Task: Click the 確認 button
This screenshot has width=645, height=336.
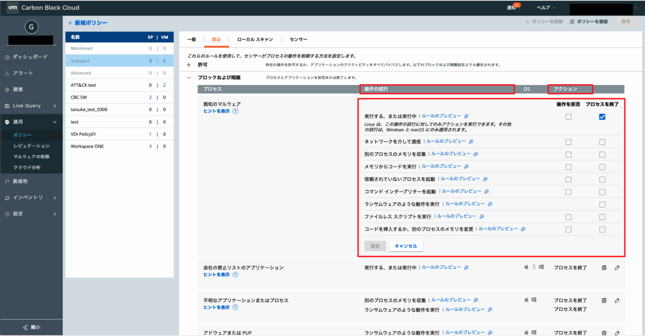Action: point(375,246)
